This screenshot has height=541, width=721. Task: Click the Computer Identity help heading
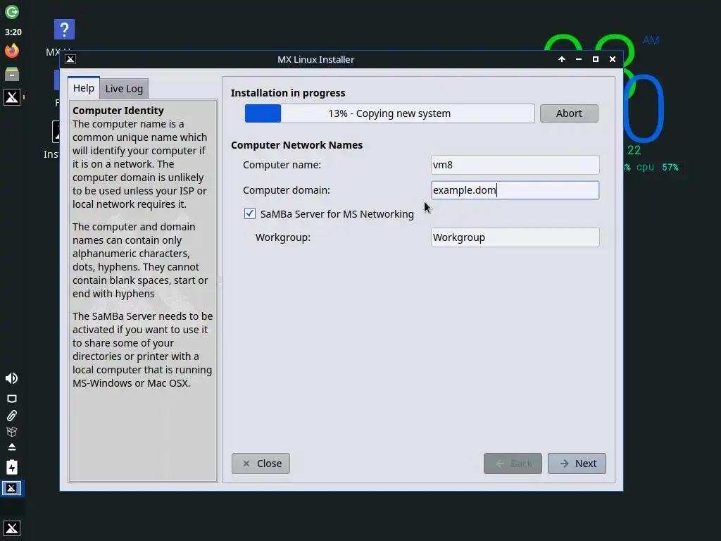(x=118, y=111)
